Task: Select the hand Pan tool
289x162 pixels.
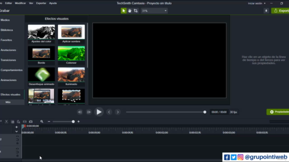Action: (x=130, y=11)
